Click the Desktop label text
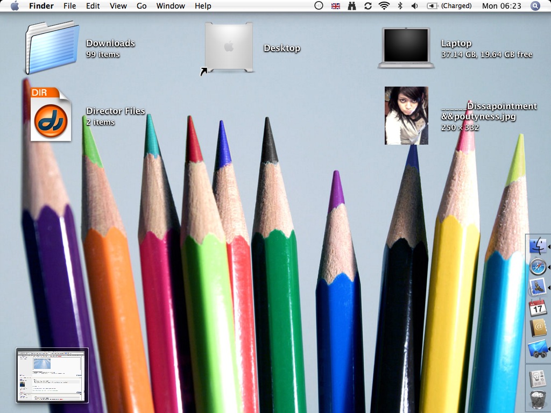The width and height of the screenshot is (551, 413). coord(282,48)
